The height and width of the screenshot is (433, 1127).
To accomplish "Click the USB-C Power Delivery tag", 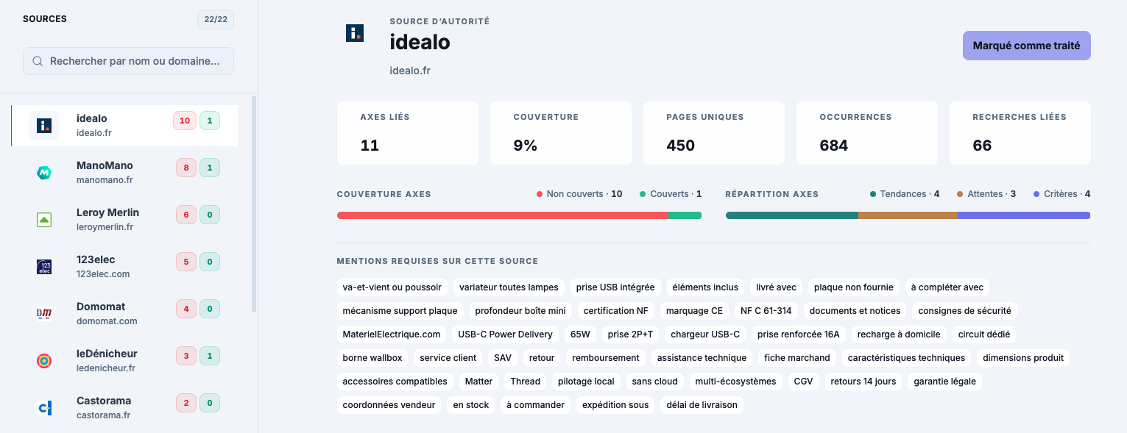I will (505, 334).
